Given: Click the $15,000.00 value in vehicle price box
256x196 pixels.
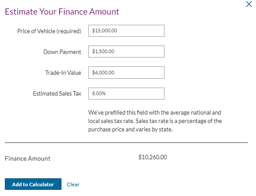Looking at the screenshot, I should pos(104,31).
